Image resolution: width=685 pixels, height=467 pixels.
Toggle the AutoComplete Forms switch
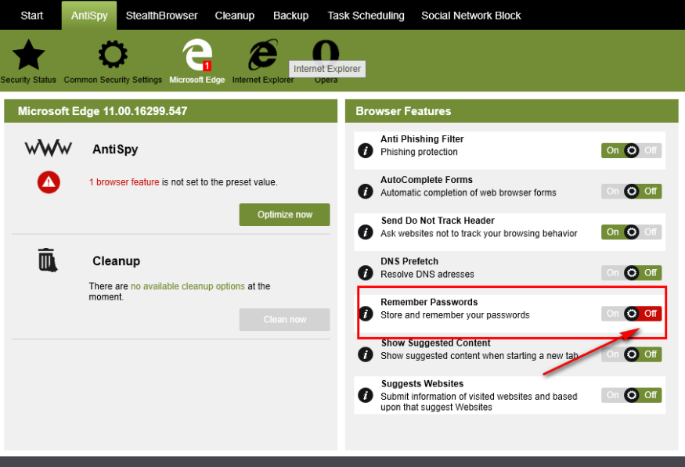pyautogui.click(x=631, y=191)
